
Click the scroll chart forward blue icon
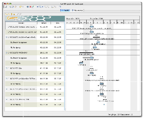[42, 7]
